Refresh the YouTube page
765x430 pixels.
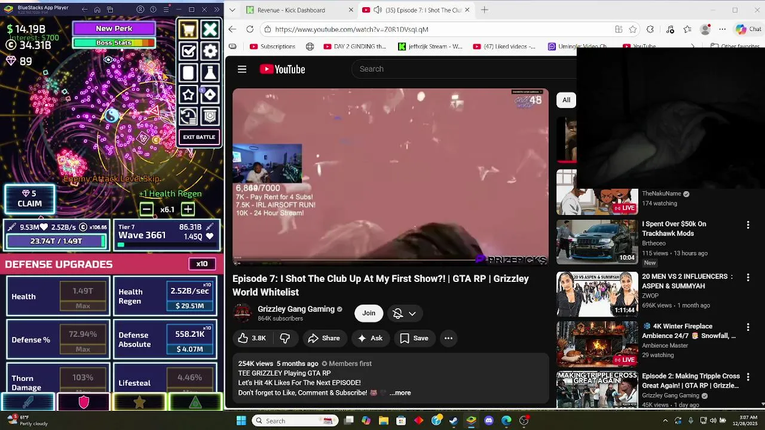tap(250, 29)
